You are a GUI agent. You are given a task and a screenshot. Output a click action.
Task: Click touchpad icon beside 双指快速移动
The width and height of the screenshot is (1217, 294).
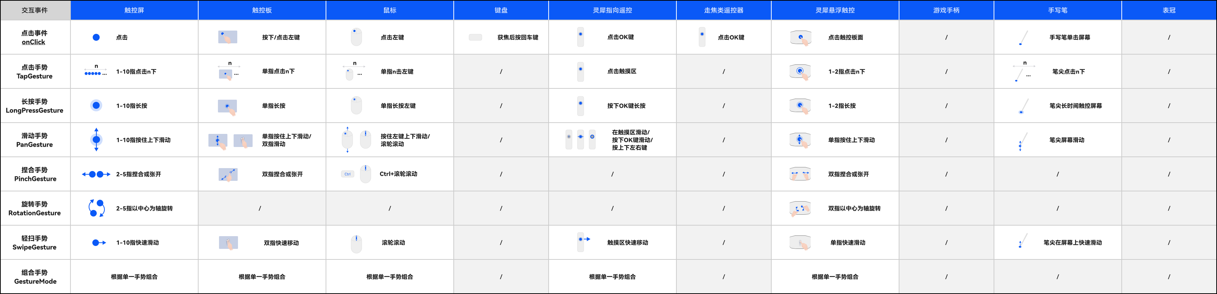[229, 243]
